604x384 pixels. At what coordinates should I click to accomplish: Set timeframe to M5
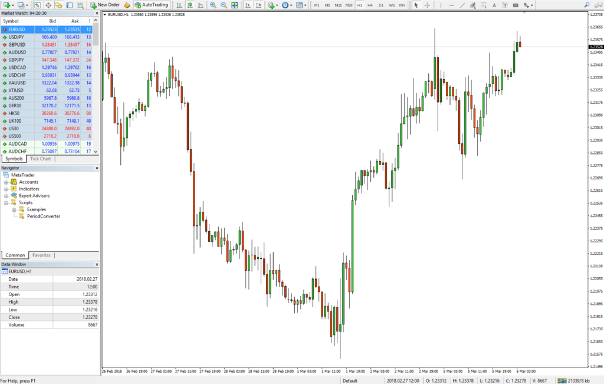(327, 5)
